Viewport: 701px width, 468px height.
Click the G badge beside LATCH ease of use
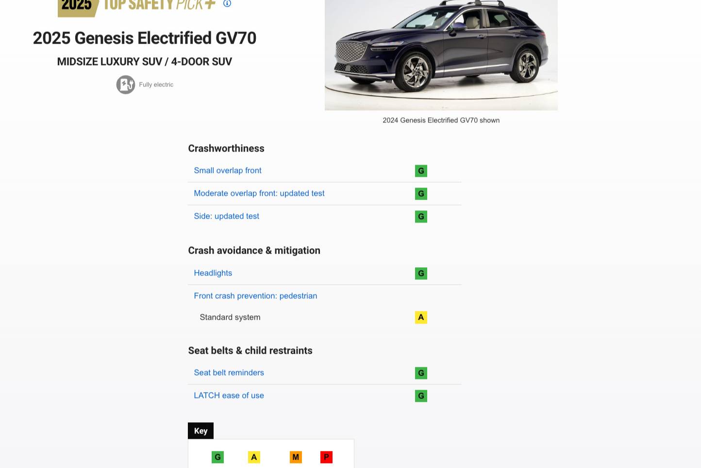click(421, 396)
